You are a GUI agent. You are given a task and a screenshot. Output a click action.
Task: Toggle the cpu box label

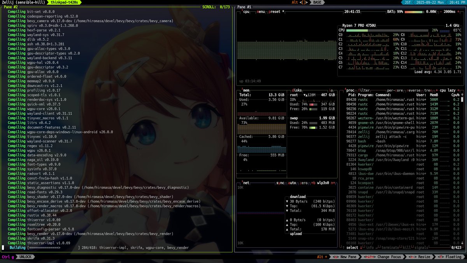[x=246, y=12]
